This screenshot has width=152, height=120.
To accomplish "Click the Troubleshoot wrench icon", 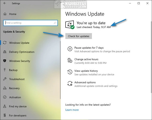I will tap(5, 79).
